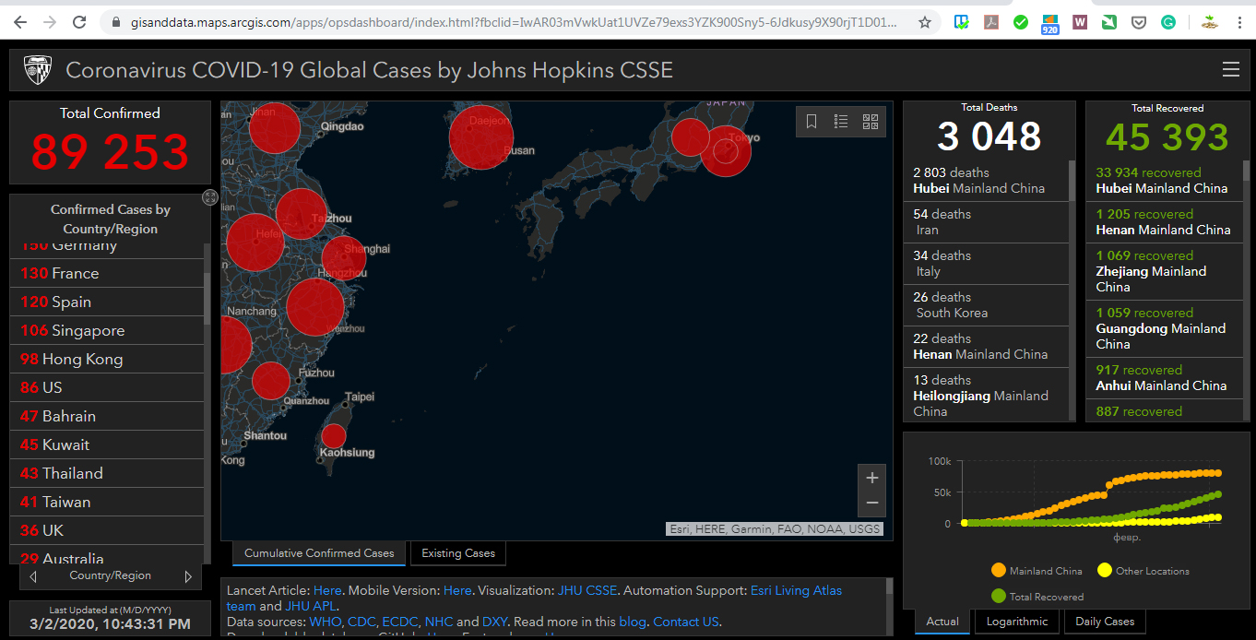Open the blog link
The height and width of the screenshot is (640, 1256).
pyautogui.click(x=633, y=622)
